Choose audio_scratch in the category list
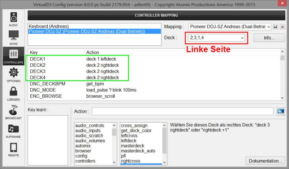Viewport: 289px width, 169px height. click(89, 136)
